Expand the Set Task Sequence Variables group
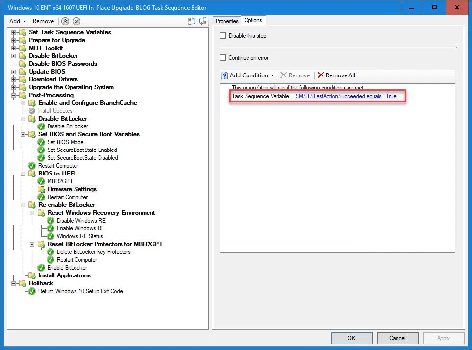Screen dimensions: 472x350 [13, 32]
